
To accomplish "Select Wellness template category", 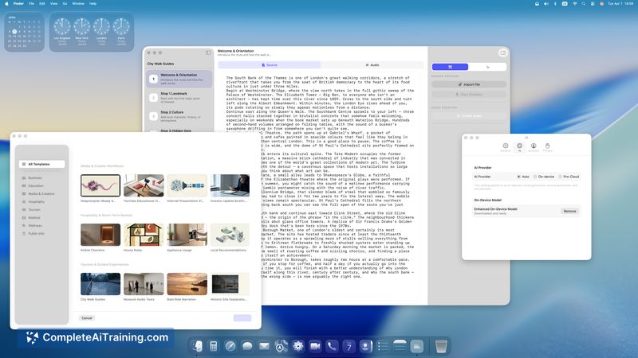I will (35, 225).
